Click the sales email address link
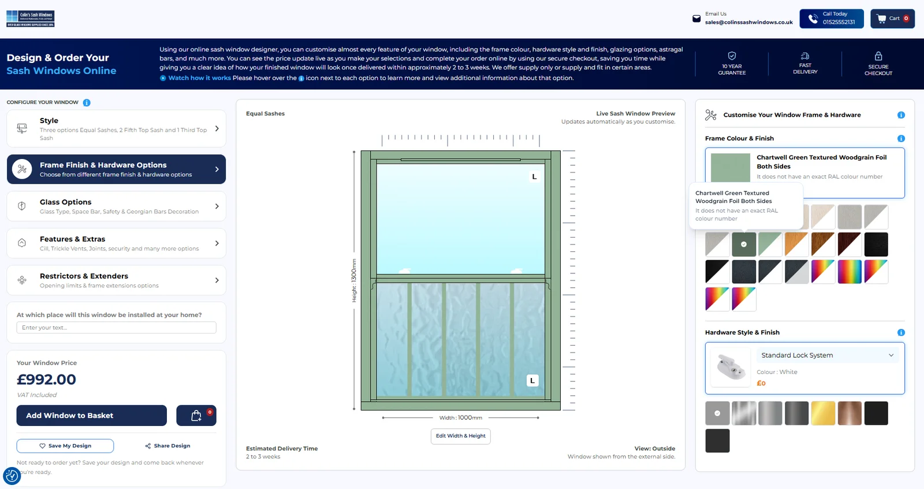Viewport: 924px width, 489px height. [748, 23]
